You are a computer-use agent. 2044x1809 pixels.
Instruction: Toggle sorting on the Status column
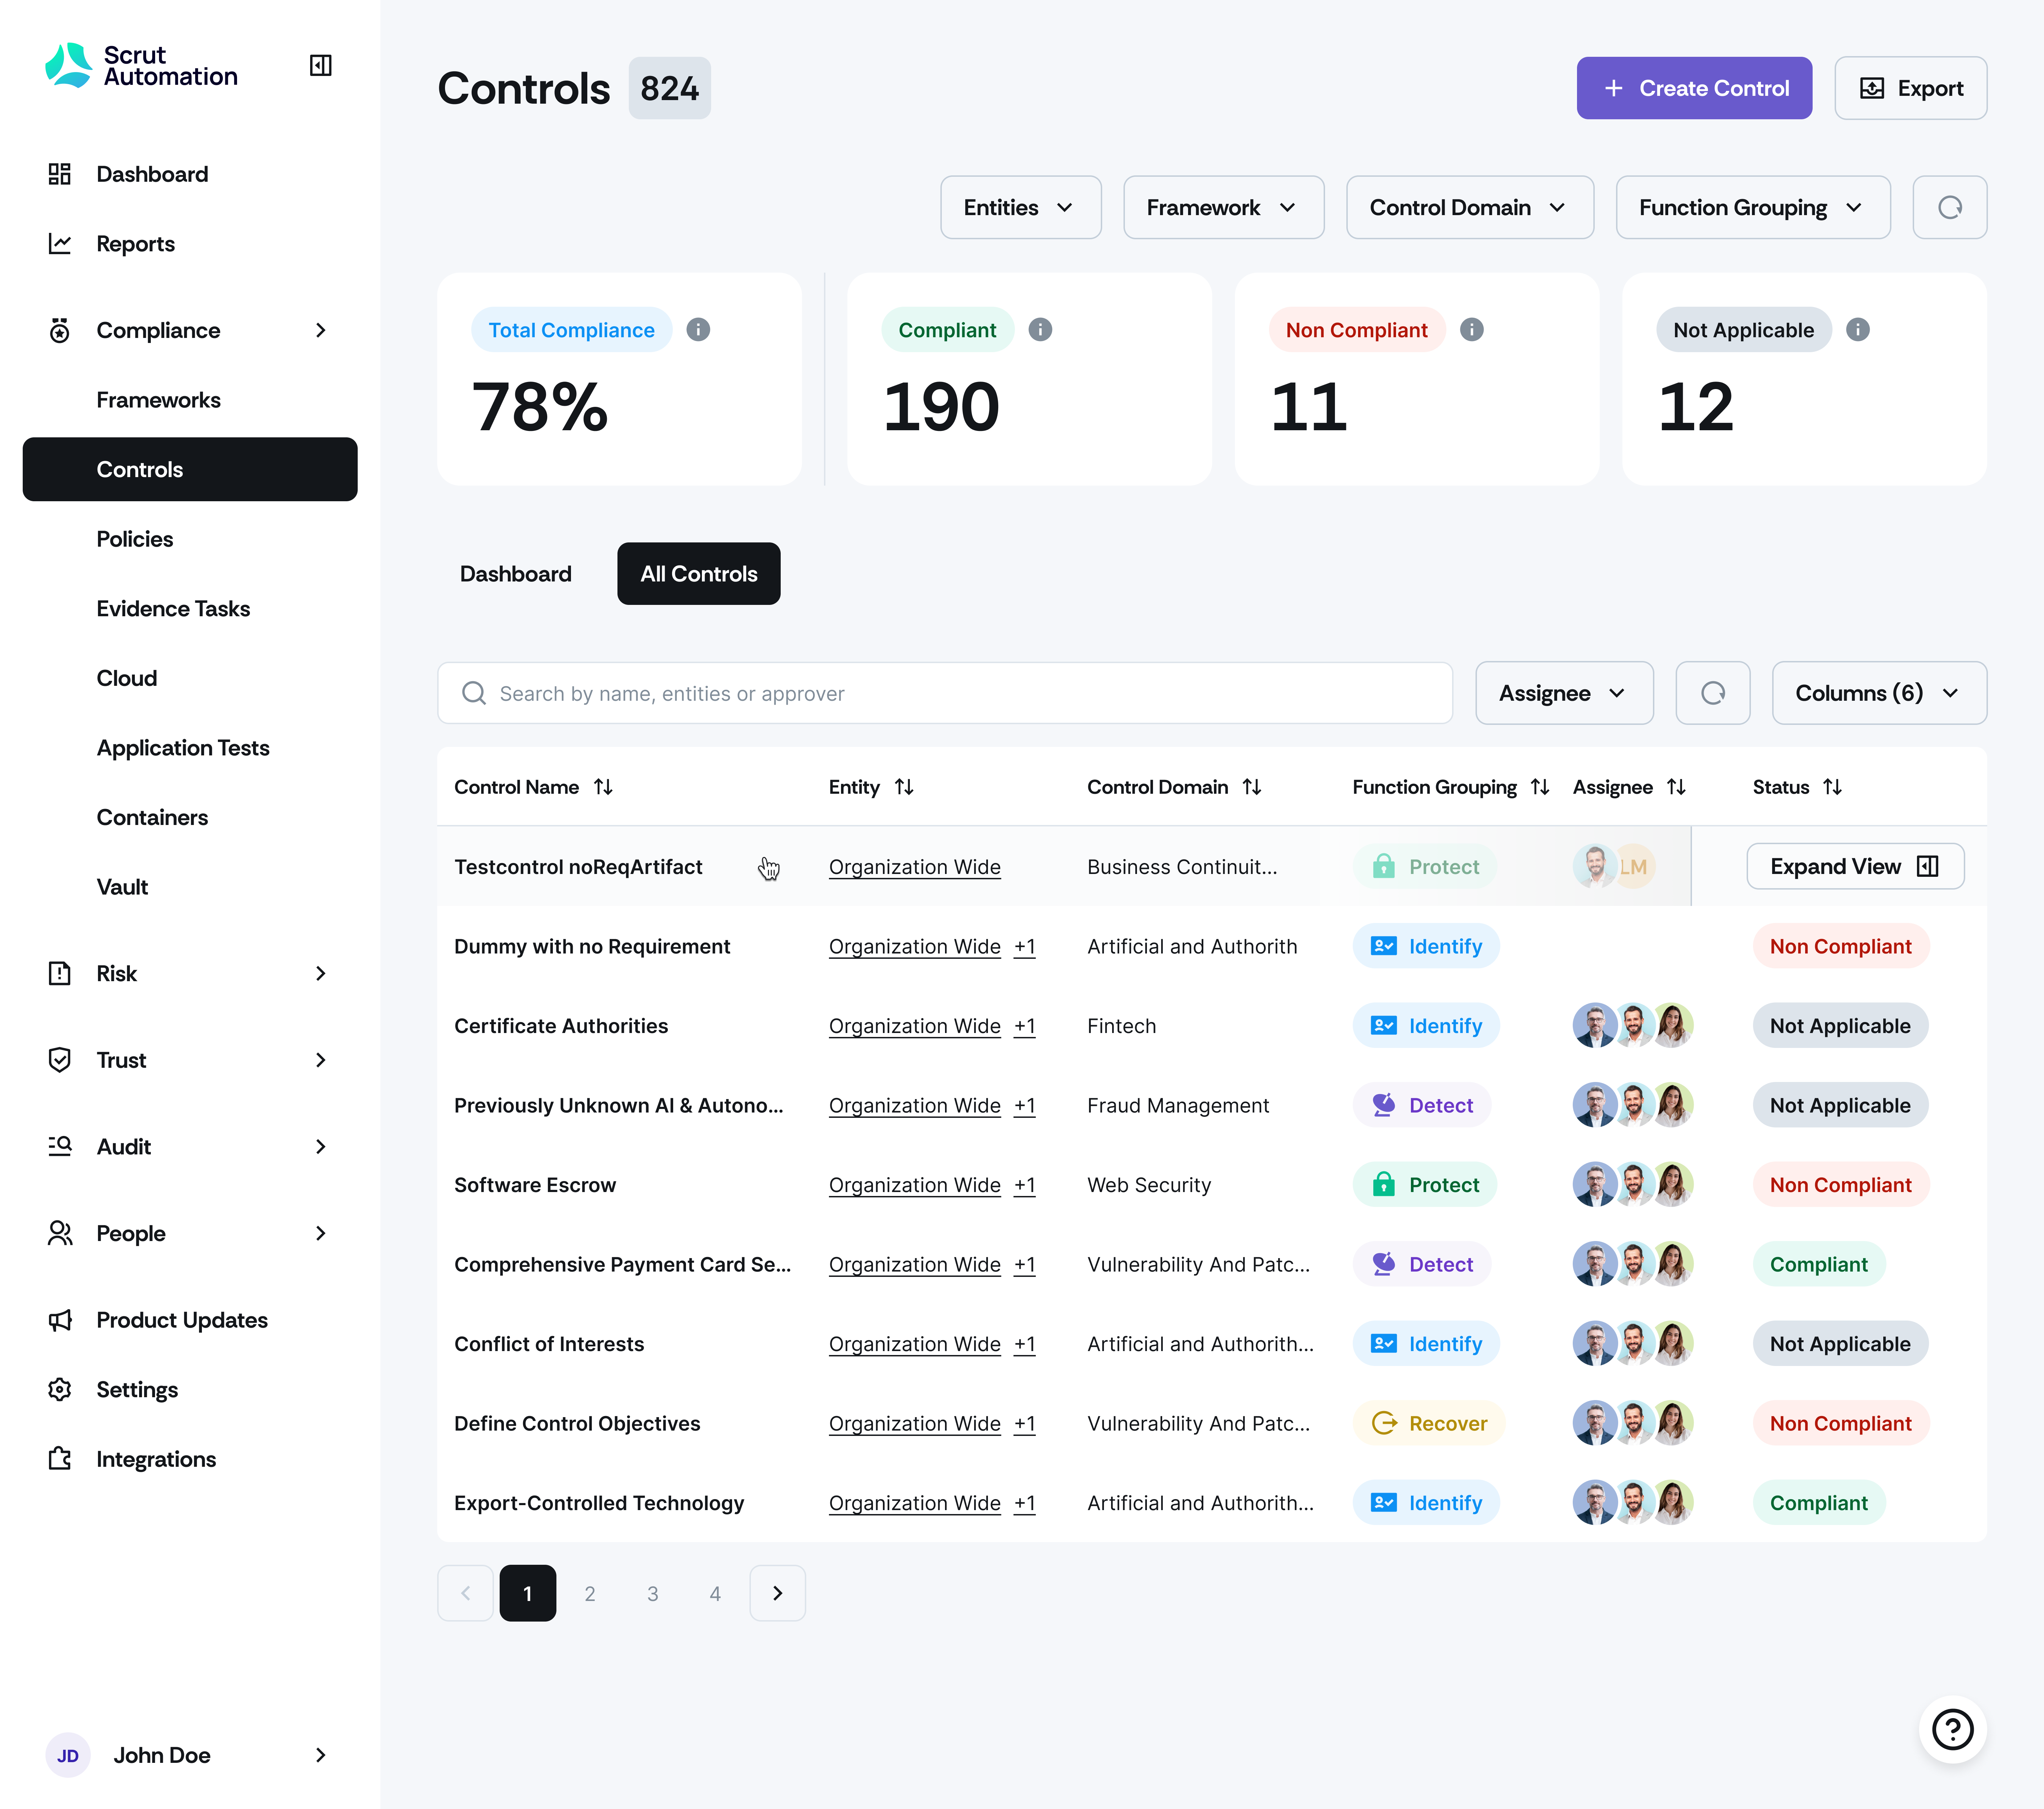[x=1833, y=786]
